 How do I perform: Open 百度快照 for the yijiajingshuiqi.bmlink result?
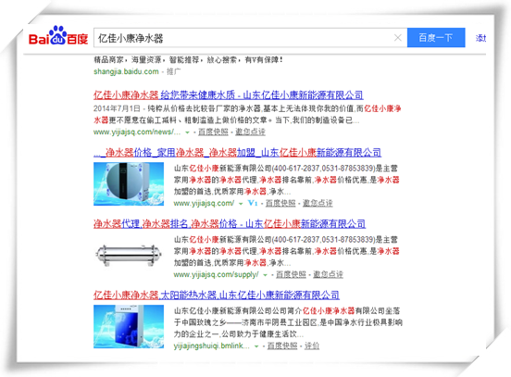coord(282,346)
